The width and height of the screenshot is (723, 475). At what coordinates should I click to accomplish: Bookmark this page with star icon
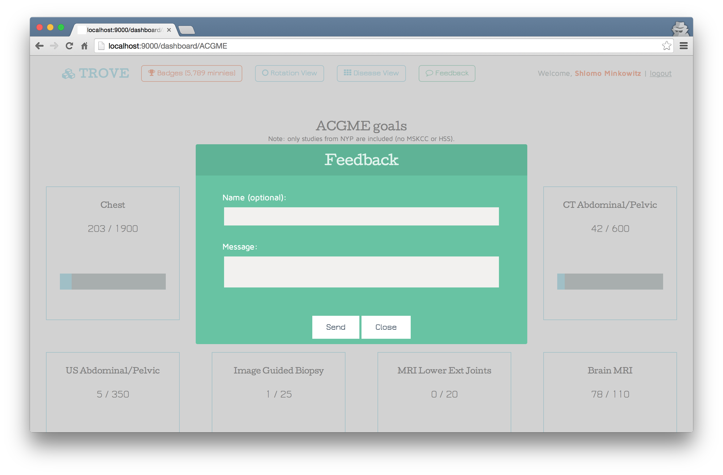(x=666, y=46)
